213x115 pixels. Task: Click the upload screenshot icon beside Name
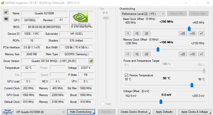click(6, 12)
